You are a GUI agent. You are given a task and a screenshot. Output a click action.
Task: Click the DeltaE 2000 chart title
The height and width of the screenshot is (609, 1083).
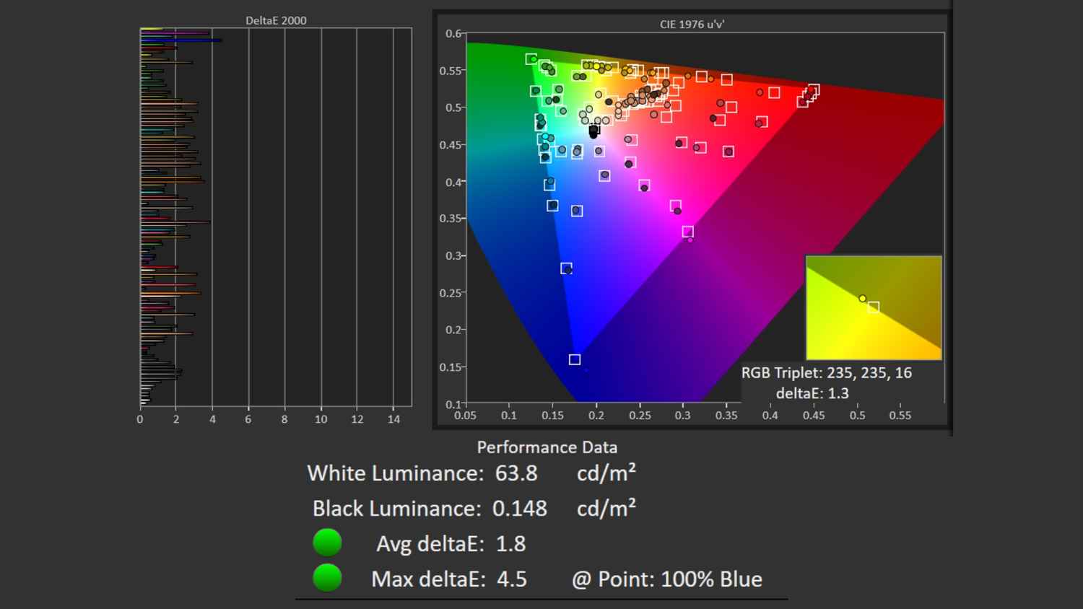276,20
